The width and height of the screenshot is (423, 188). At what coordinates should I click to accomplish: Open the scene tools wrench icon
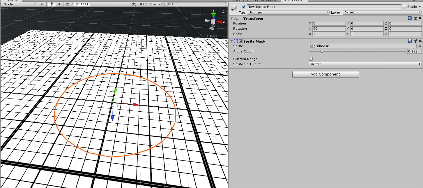coord(134,4)
